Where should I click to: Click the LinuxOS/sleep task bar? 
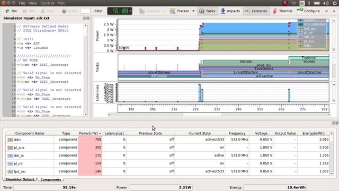click(x=159, y=72)
